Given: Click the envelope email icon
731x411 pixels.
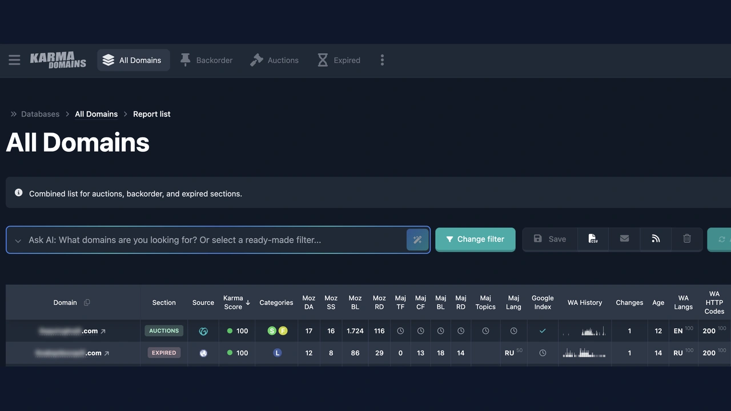Looking at the screenshot, I should pos(624,239).
